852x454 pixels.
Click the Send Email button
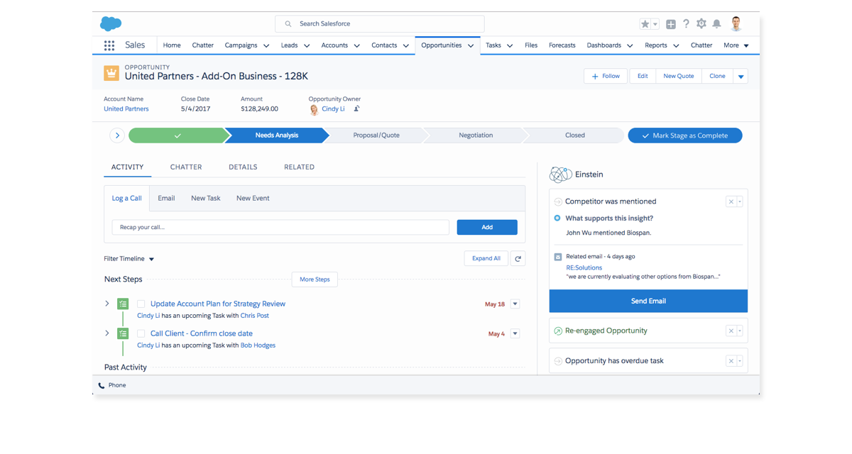pos(648,301)
